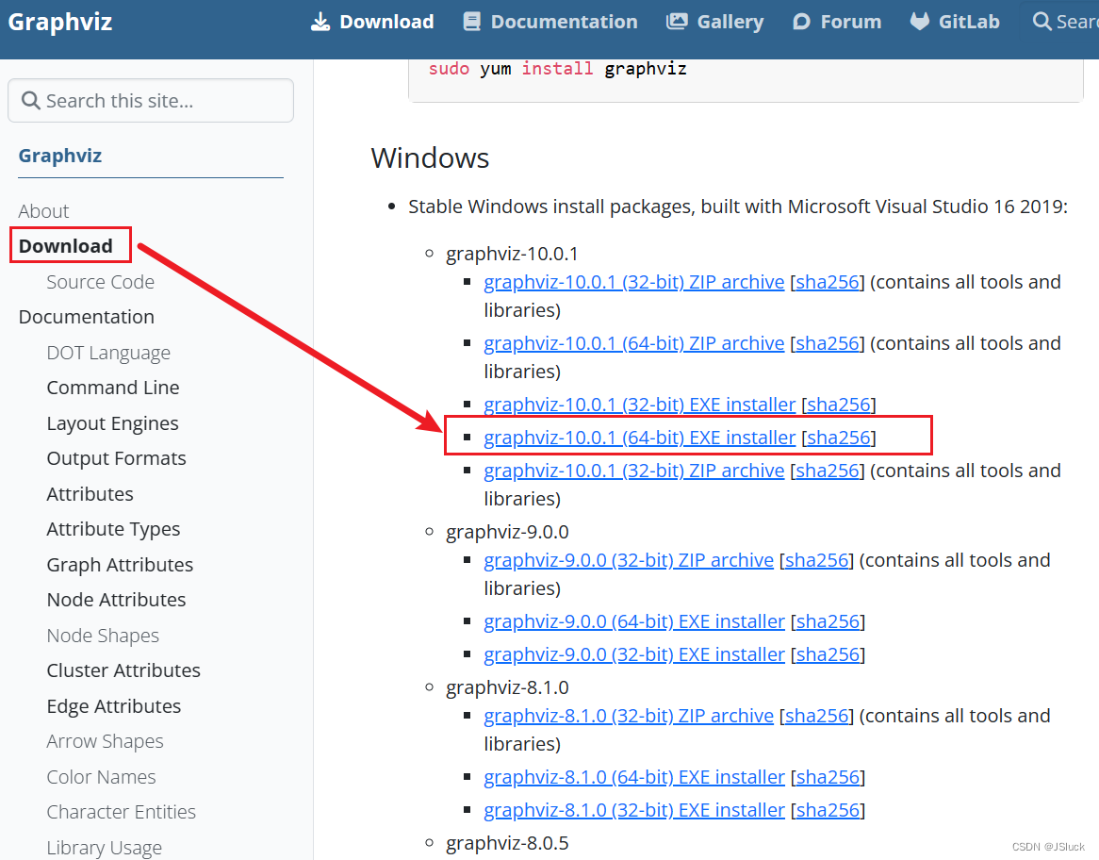Open the Download label in the top navbar
Image resolution: width=1099 pixels, height=860 pixels.
tap(386, 22)
